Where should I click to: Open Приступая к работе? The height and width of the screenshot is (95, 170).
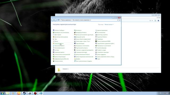click(58, 46)
